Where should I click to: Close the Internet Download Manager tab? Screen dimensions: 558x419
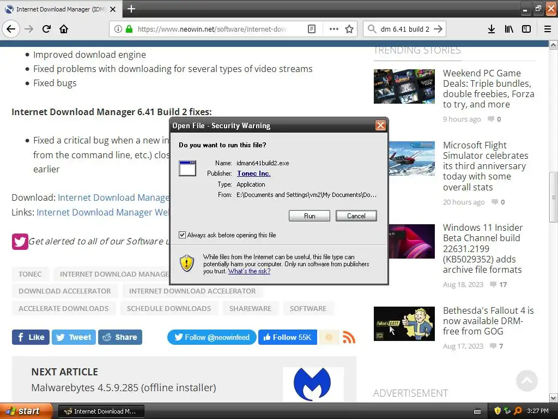[113, 9]
